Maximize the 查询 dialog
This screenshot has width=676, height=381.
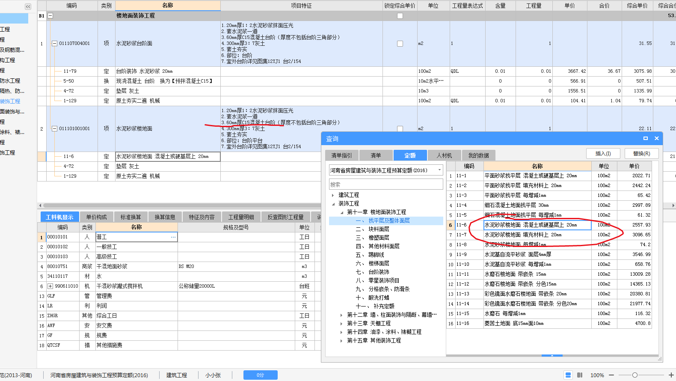coord(645,138)
